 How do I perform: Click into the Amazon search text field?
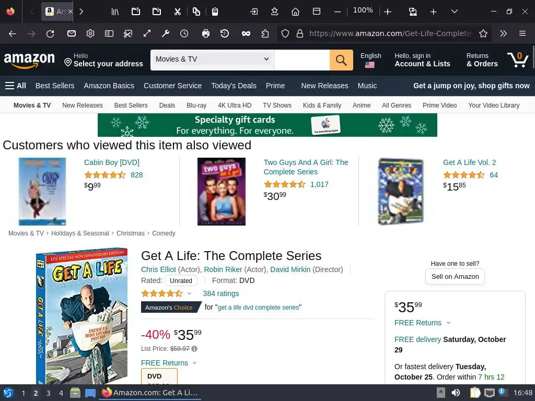[x=301, y=60]
